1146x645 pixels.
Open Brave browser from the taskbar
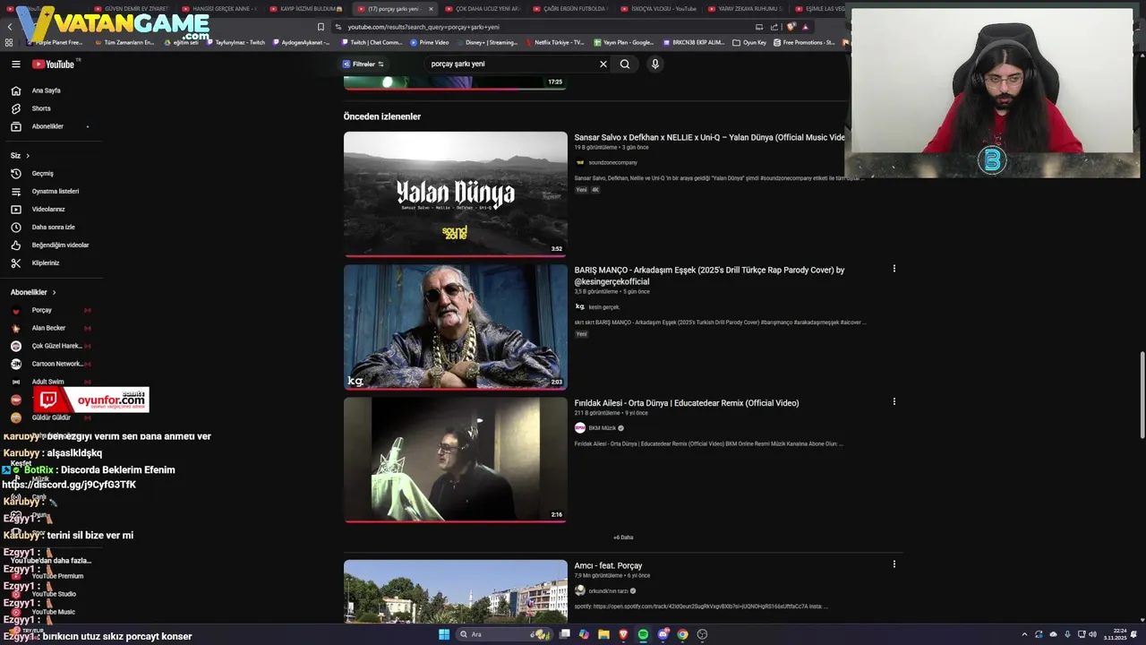[623, 634]
